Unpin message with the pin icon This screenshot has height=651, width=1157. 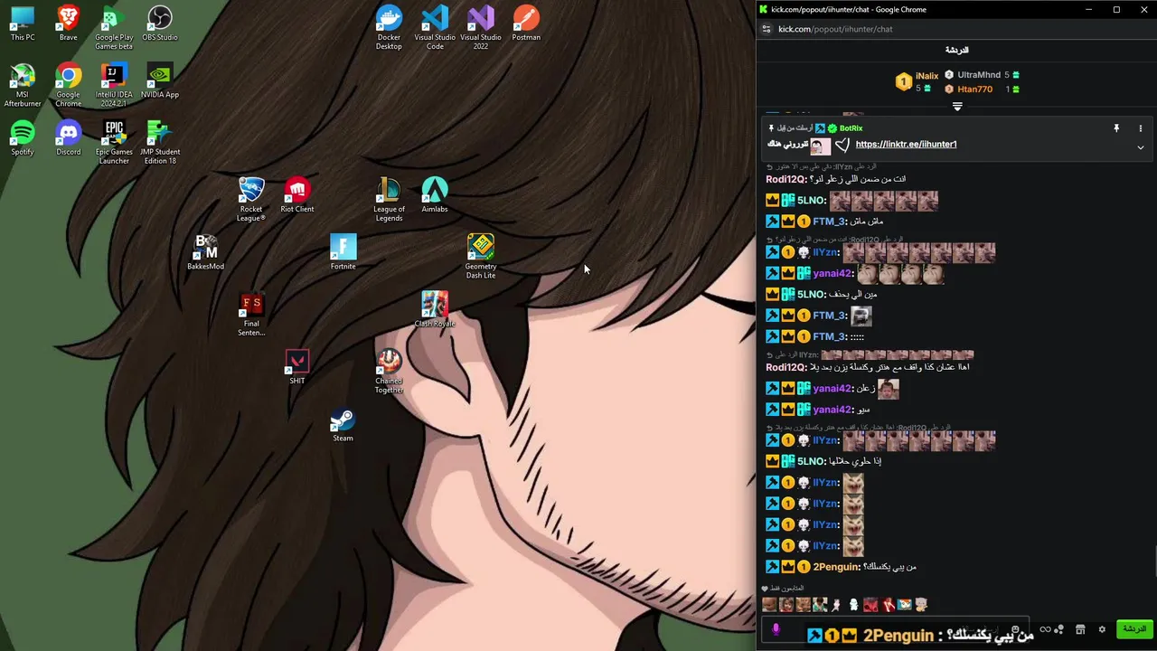click(x=1116, y=128)
